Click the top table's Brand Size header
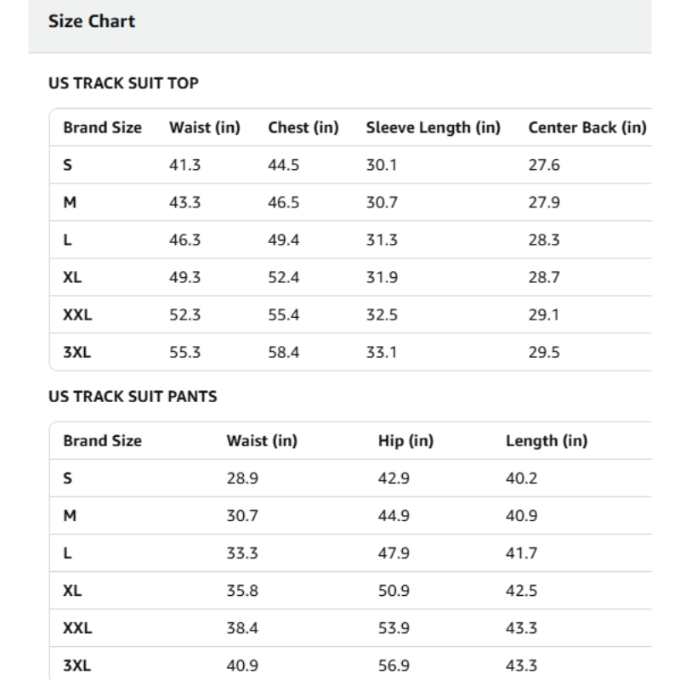680x680 pixels. point(102,127)
